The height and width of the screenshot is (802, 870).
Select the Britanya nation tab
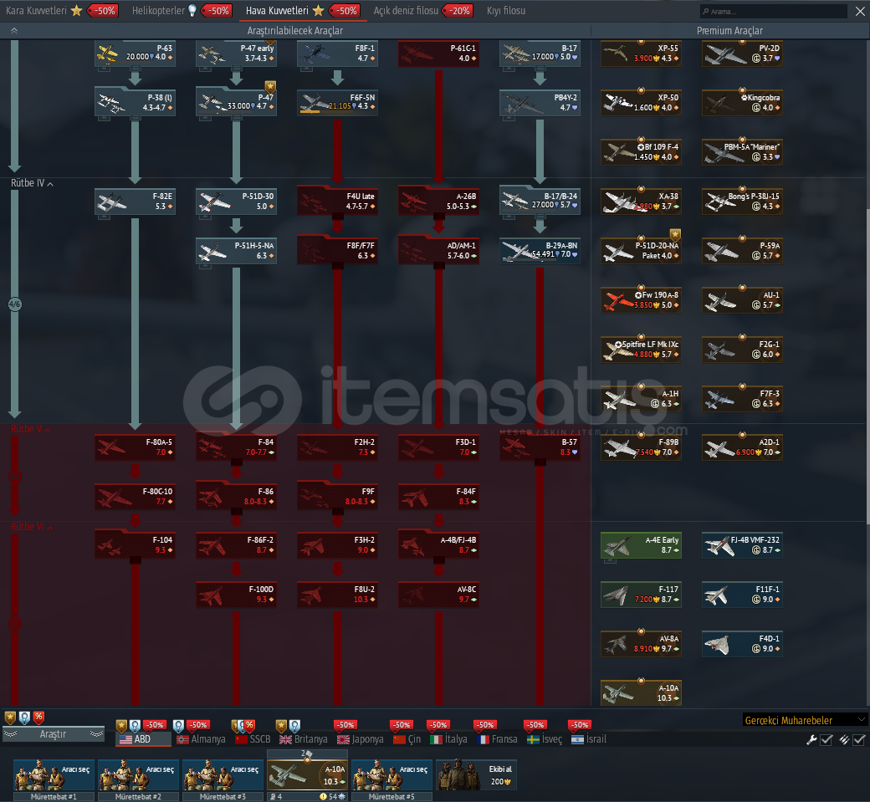coord(304,738)
